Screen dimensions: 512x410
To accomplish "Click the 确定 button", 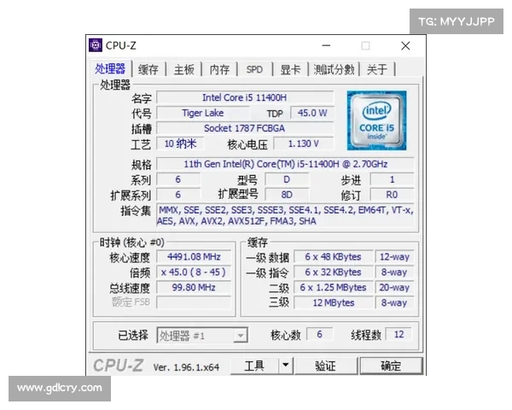I will (391, 366).
